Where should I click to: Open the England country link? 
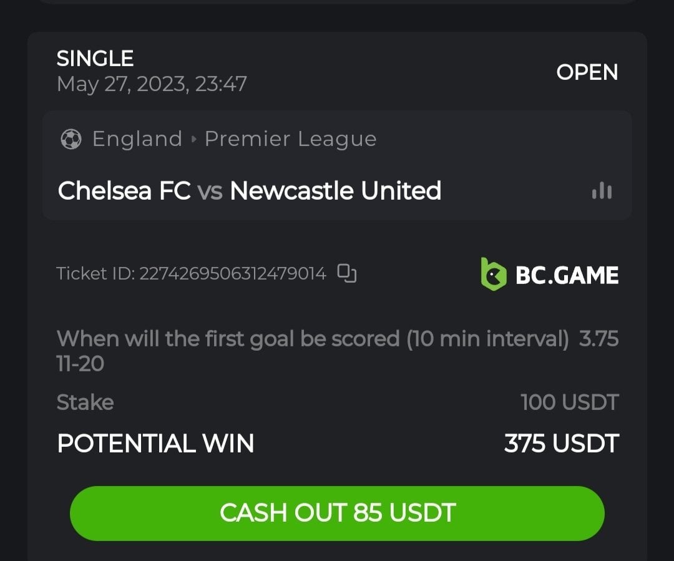coord(137,139)
